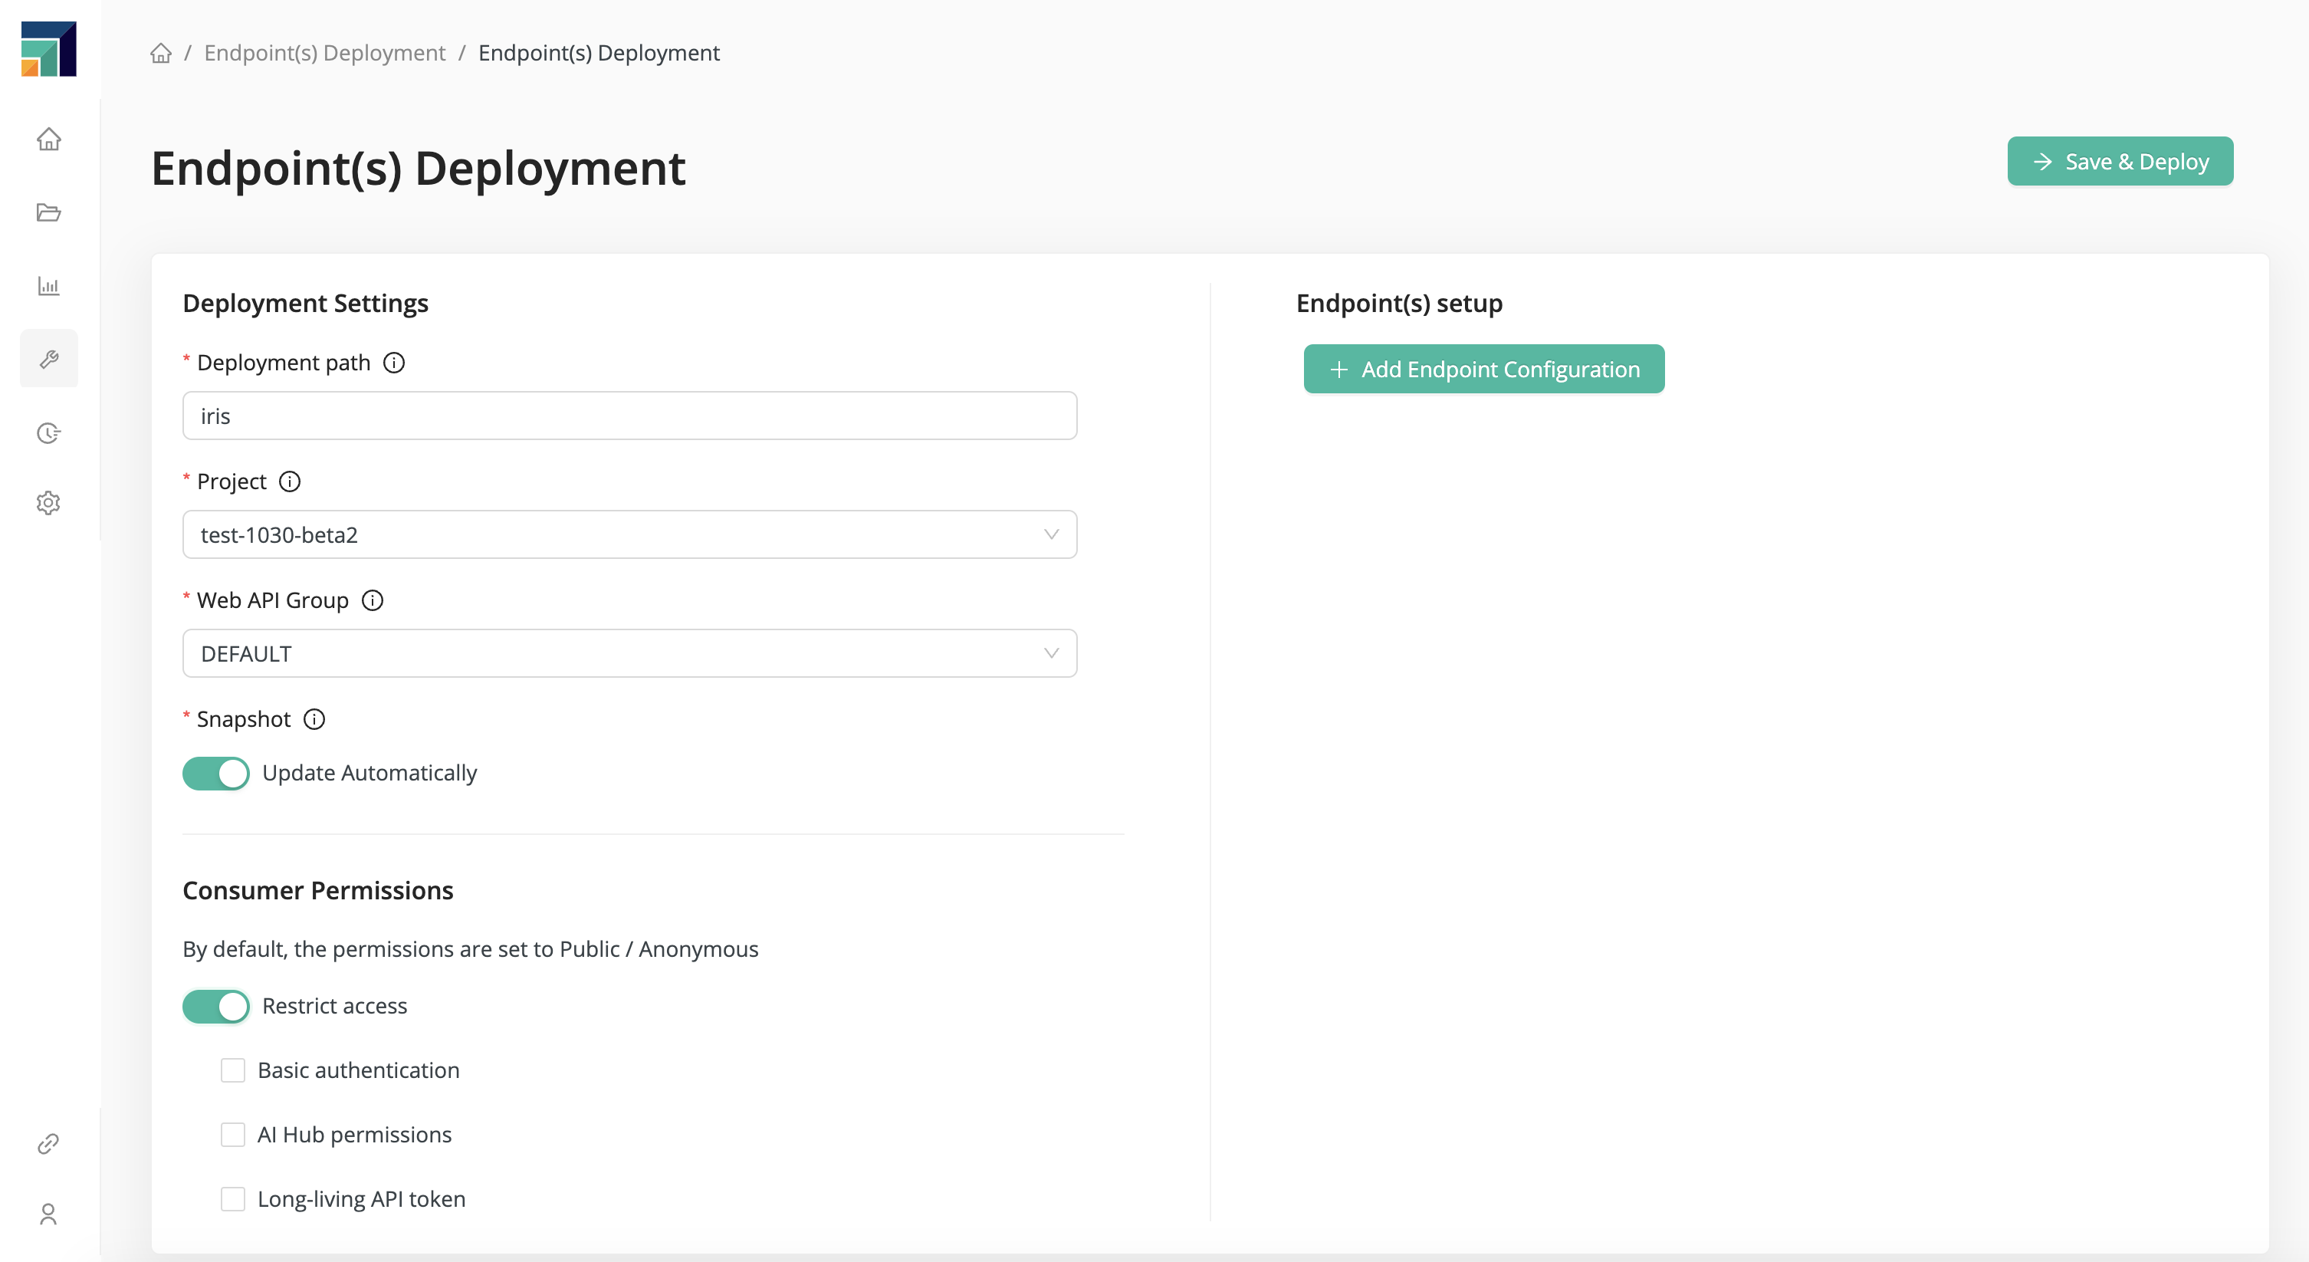Open the projects folder icon in sidebar

(x=48, y=213)
